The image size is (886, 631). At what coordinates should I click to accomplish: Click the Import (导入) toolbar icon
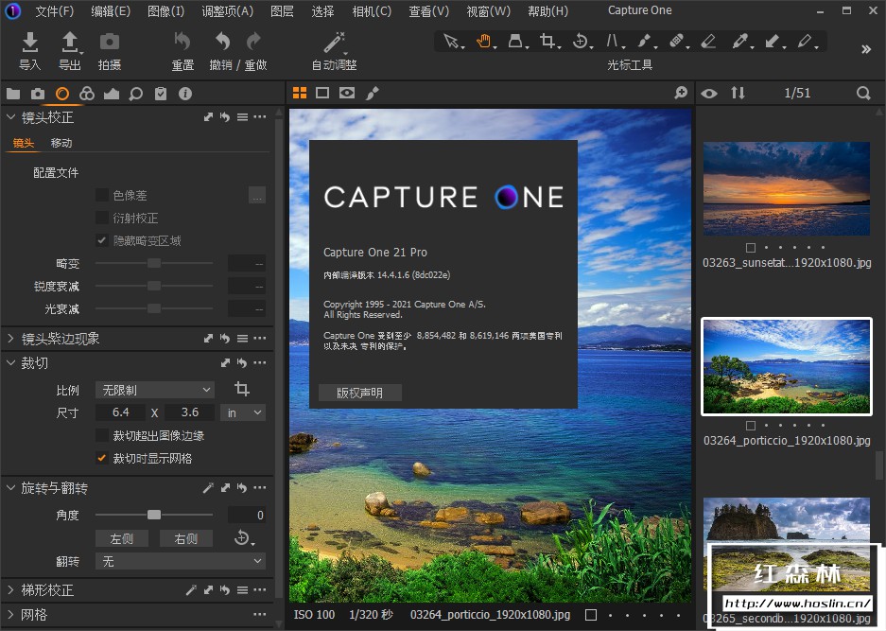click(x=30, y=43)
